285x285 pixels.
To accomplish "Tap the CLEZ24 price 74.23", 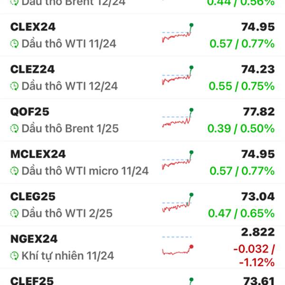I will click(x=258, y=69).
